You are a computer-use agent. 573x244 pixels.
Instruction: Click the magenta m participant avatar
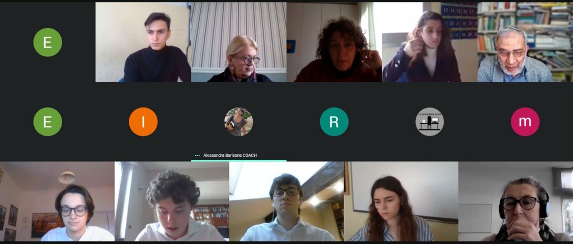click(525, 121)
